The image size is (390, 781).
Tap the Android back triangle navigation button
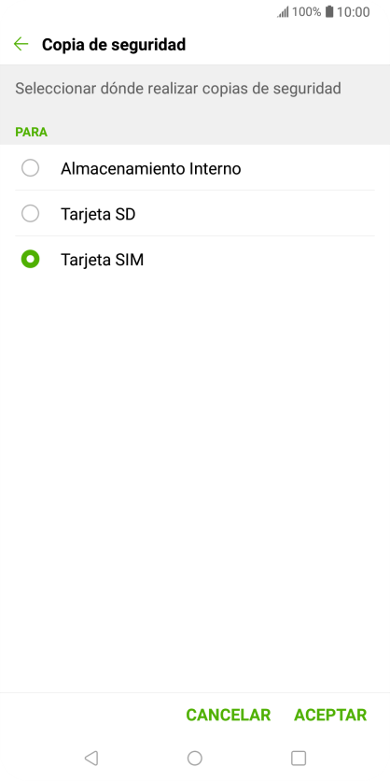coord(91,758)
